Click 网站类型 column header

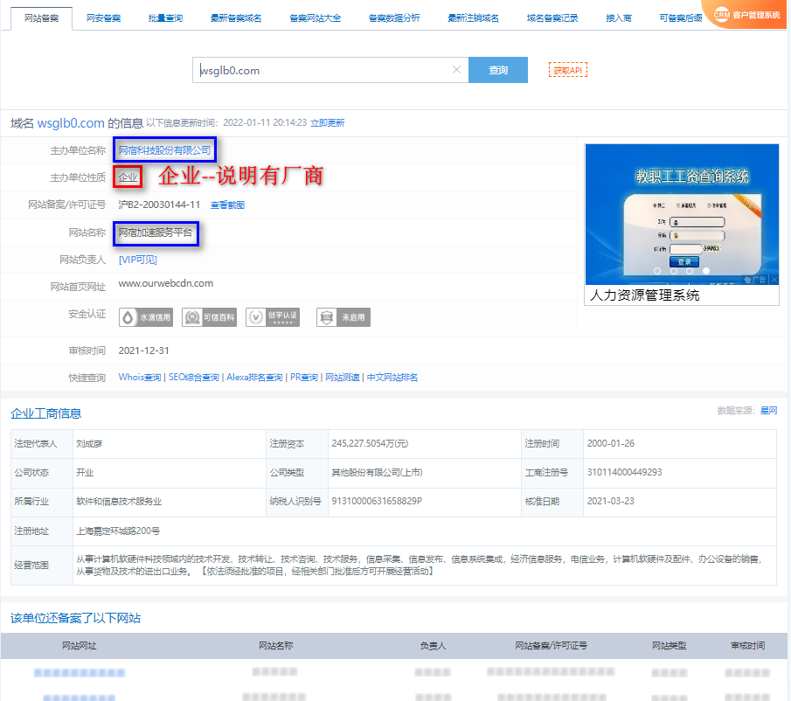(669, 646)
